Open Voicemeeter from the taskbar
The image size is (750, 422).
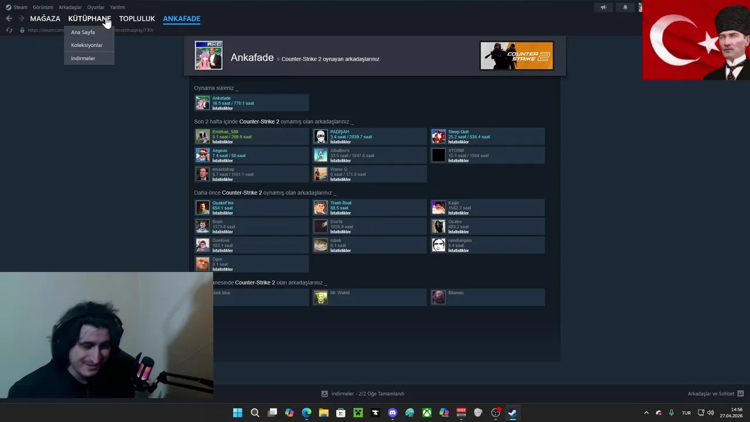(461, 413)
